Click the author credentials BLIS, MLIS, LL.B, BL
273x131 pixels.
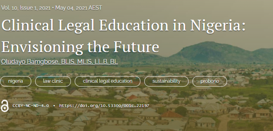coord(89,62)
